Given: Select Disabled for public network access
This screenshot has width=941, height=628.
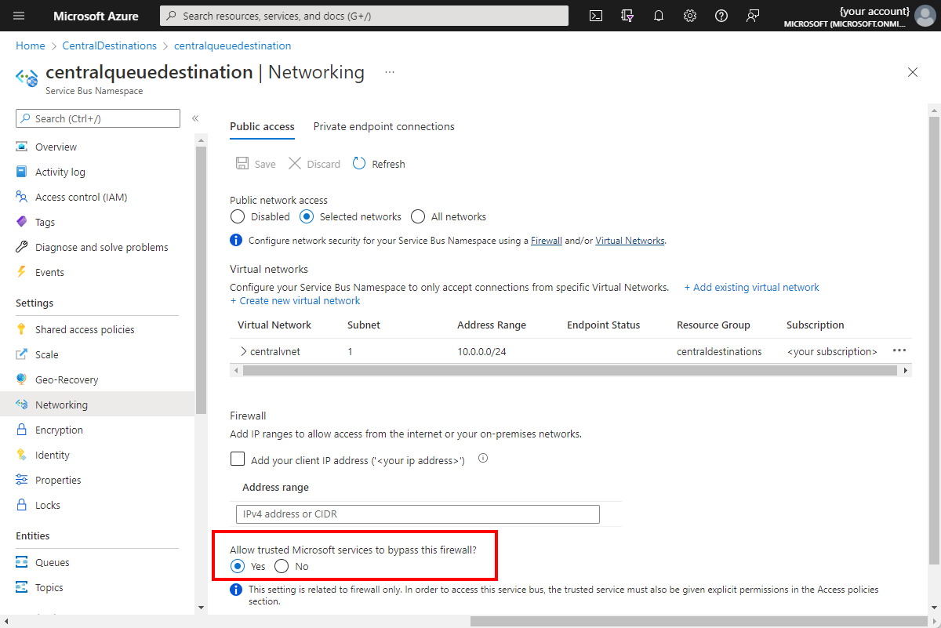Looking at the screenshot, I should (x=238, y=216).
